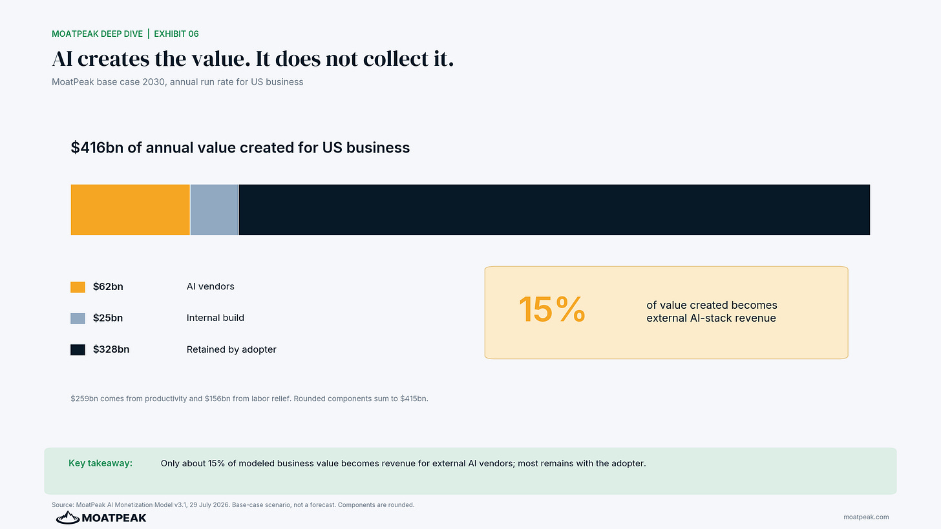Image resolution: width=941 pixels, height=529 pixels.
Task: Click the orange AI vendors legend swatch
Action: coord(78,287)
